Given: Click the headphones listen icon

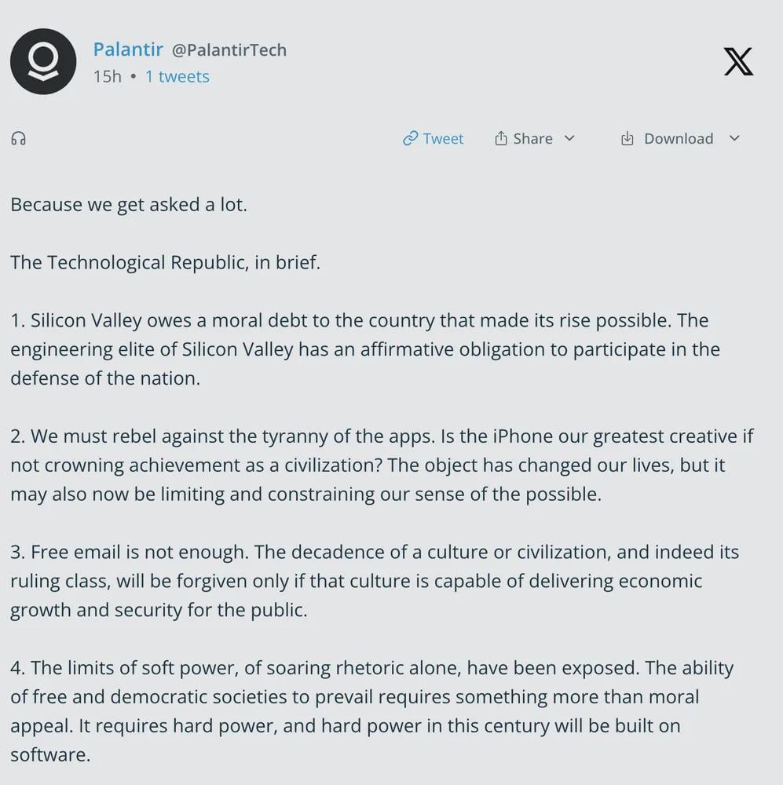Looking at the screenshot, I should tap(18, 138).
